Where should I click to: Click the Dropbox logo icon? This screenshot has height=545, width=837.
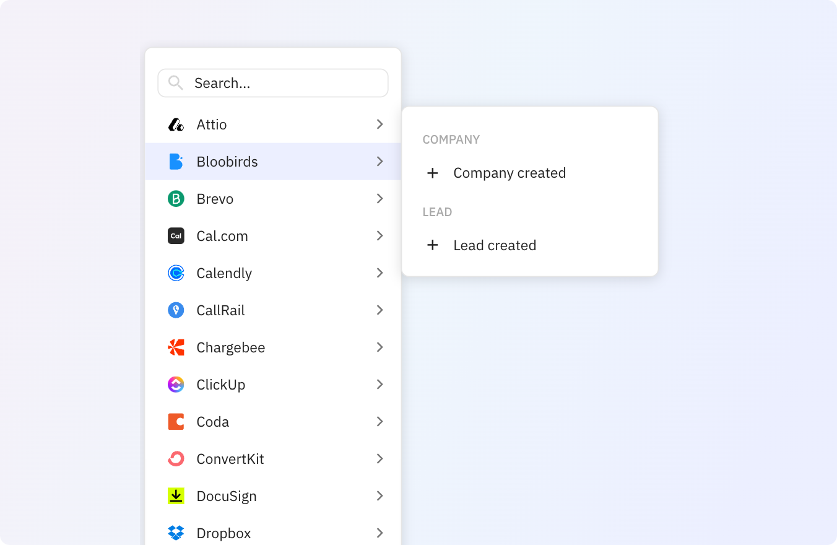(176, 533)
